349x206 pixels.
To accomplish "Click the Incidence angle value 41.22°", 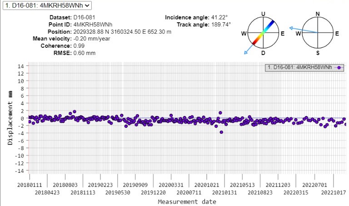I will pos(219,17).
